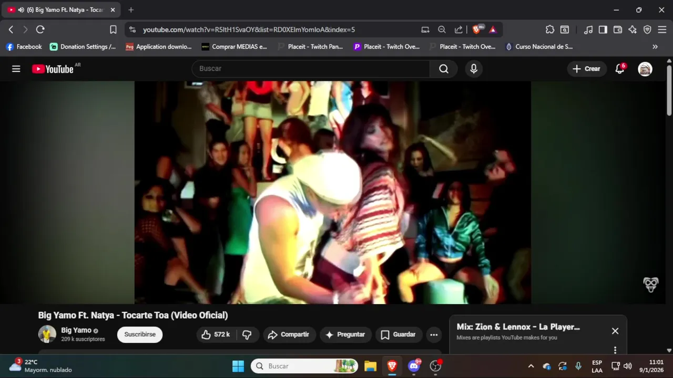Close the Big Yamo browser tab

click(x=113, y=9)
